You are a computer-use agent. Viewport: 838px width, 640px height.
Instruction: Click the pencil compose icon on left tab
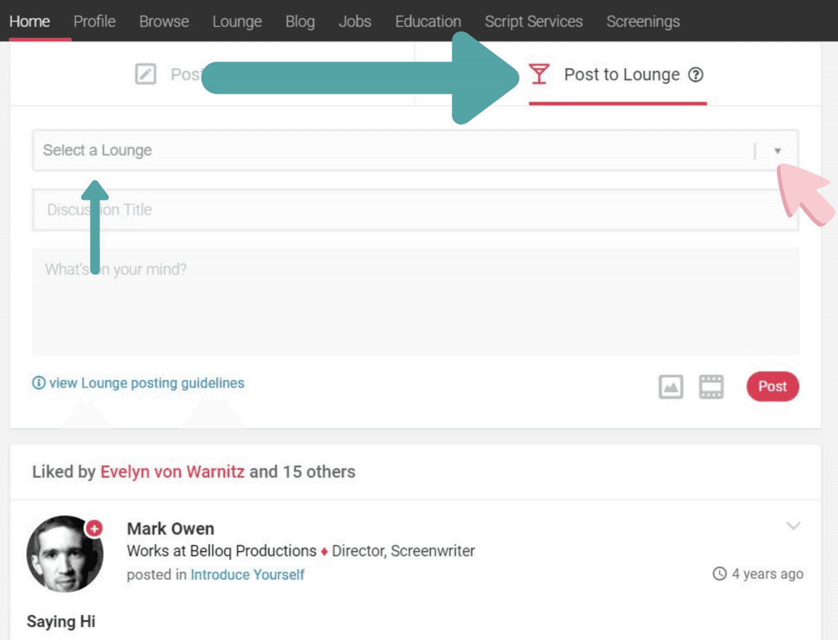[146, 75]
